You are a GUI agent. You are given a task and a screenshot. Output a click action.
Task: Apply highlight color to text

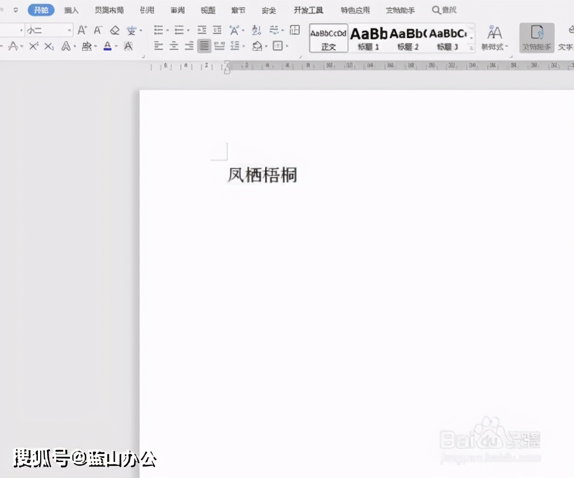tap(87, 46)
